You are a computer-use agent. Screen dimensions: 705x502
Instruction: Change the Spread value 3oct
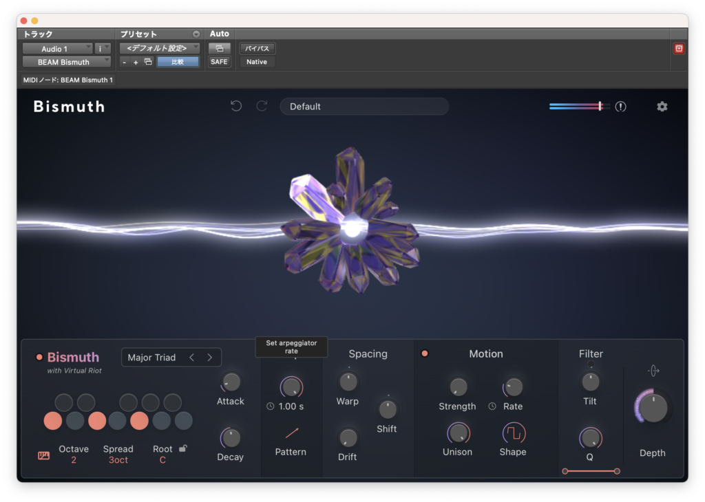click(118, 460)
